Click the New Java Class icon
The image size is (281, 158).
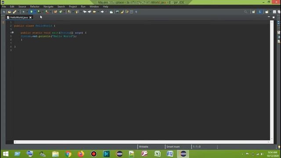[x=61, y=12]
